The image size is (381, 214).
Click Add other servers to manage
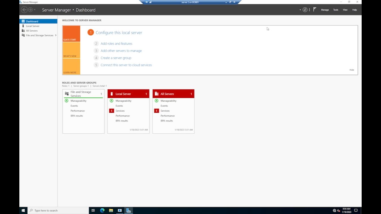121,51
